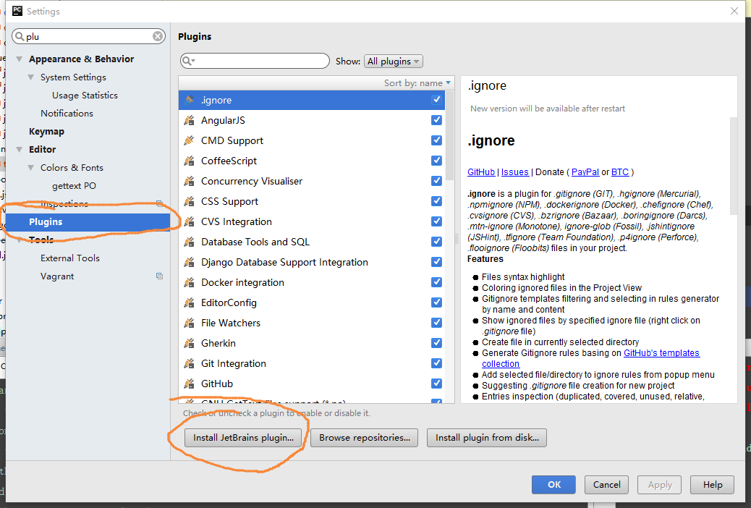Viewport: 751px width, 508px height.
Task: Disable the CoffeeScript plugin
Action: pos(436,161)
